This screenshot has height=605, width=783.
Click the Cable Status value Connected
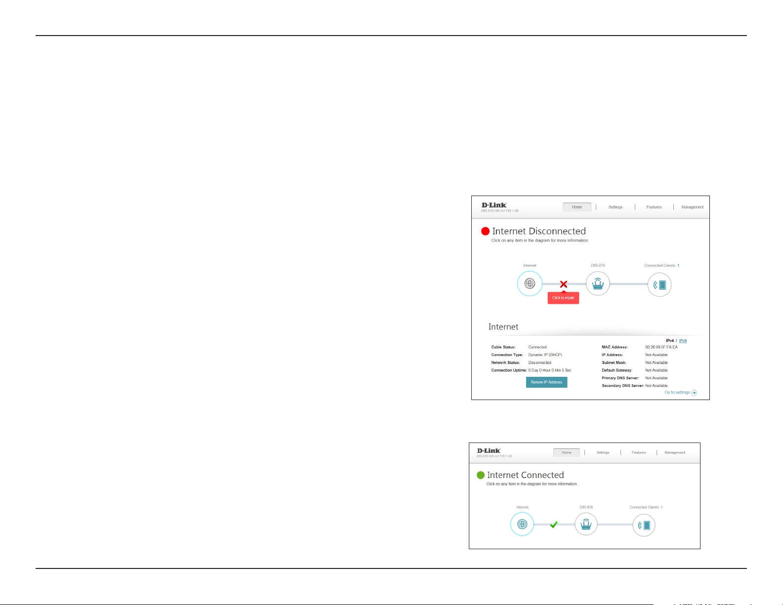[537, 347]
